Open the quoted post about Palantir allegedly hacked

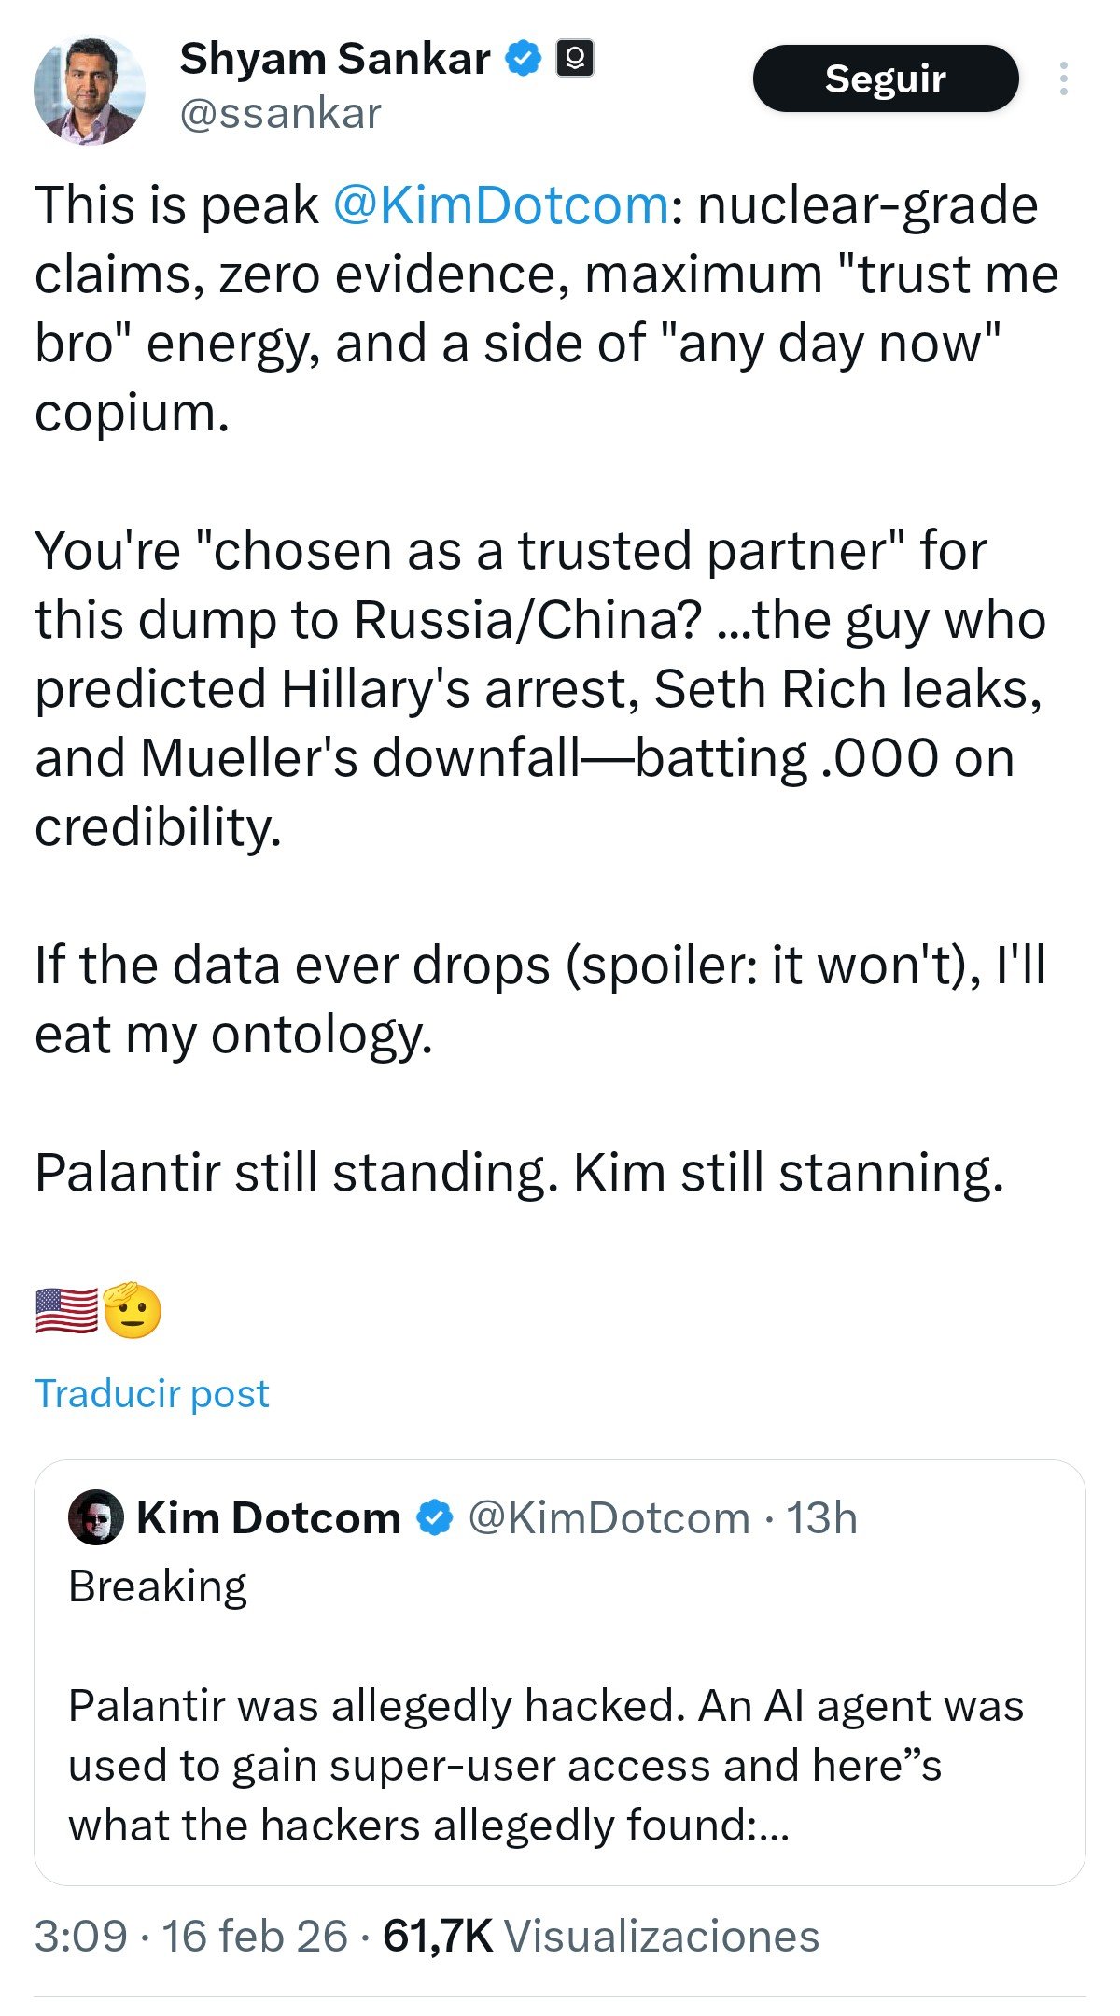coord(546,1765)
